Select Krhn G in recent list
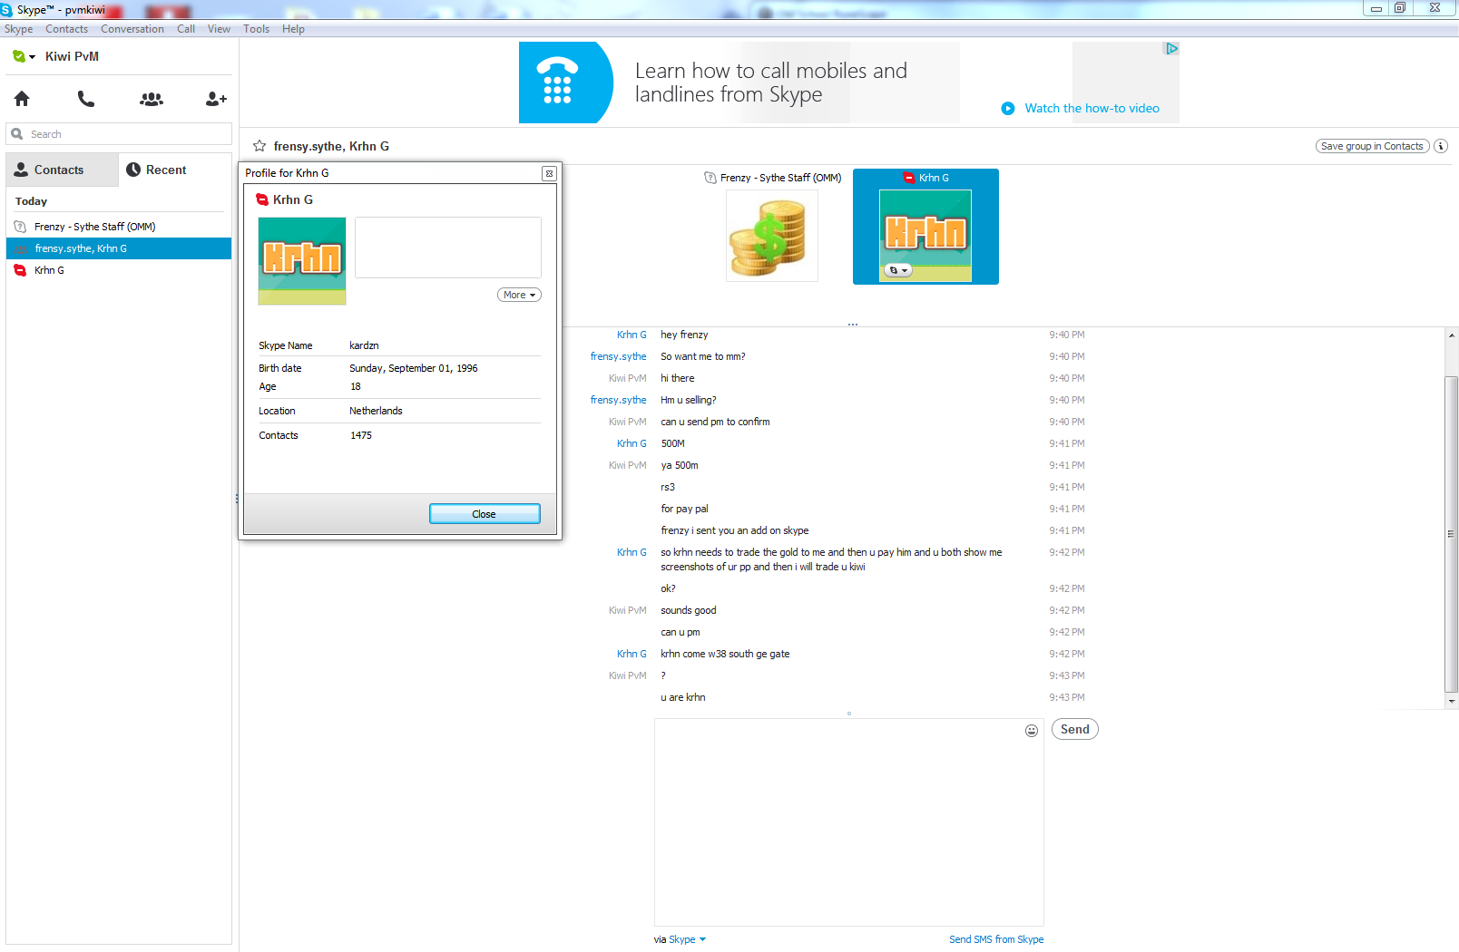This screenshot has width=1459, height=952. (119, 270)
